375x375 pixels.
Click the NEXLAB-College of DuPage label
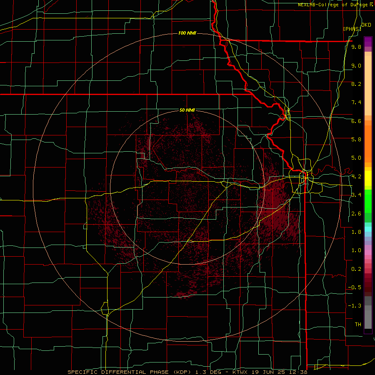[x=333, y=5]
